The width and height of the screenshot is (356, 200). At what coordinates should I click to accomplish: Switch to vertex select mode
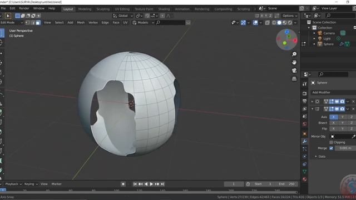click(x=27, y=23)
